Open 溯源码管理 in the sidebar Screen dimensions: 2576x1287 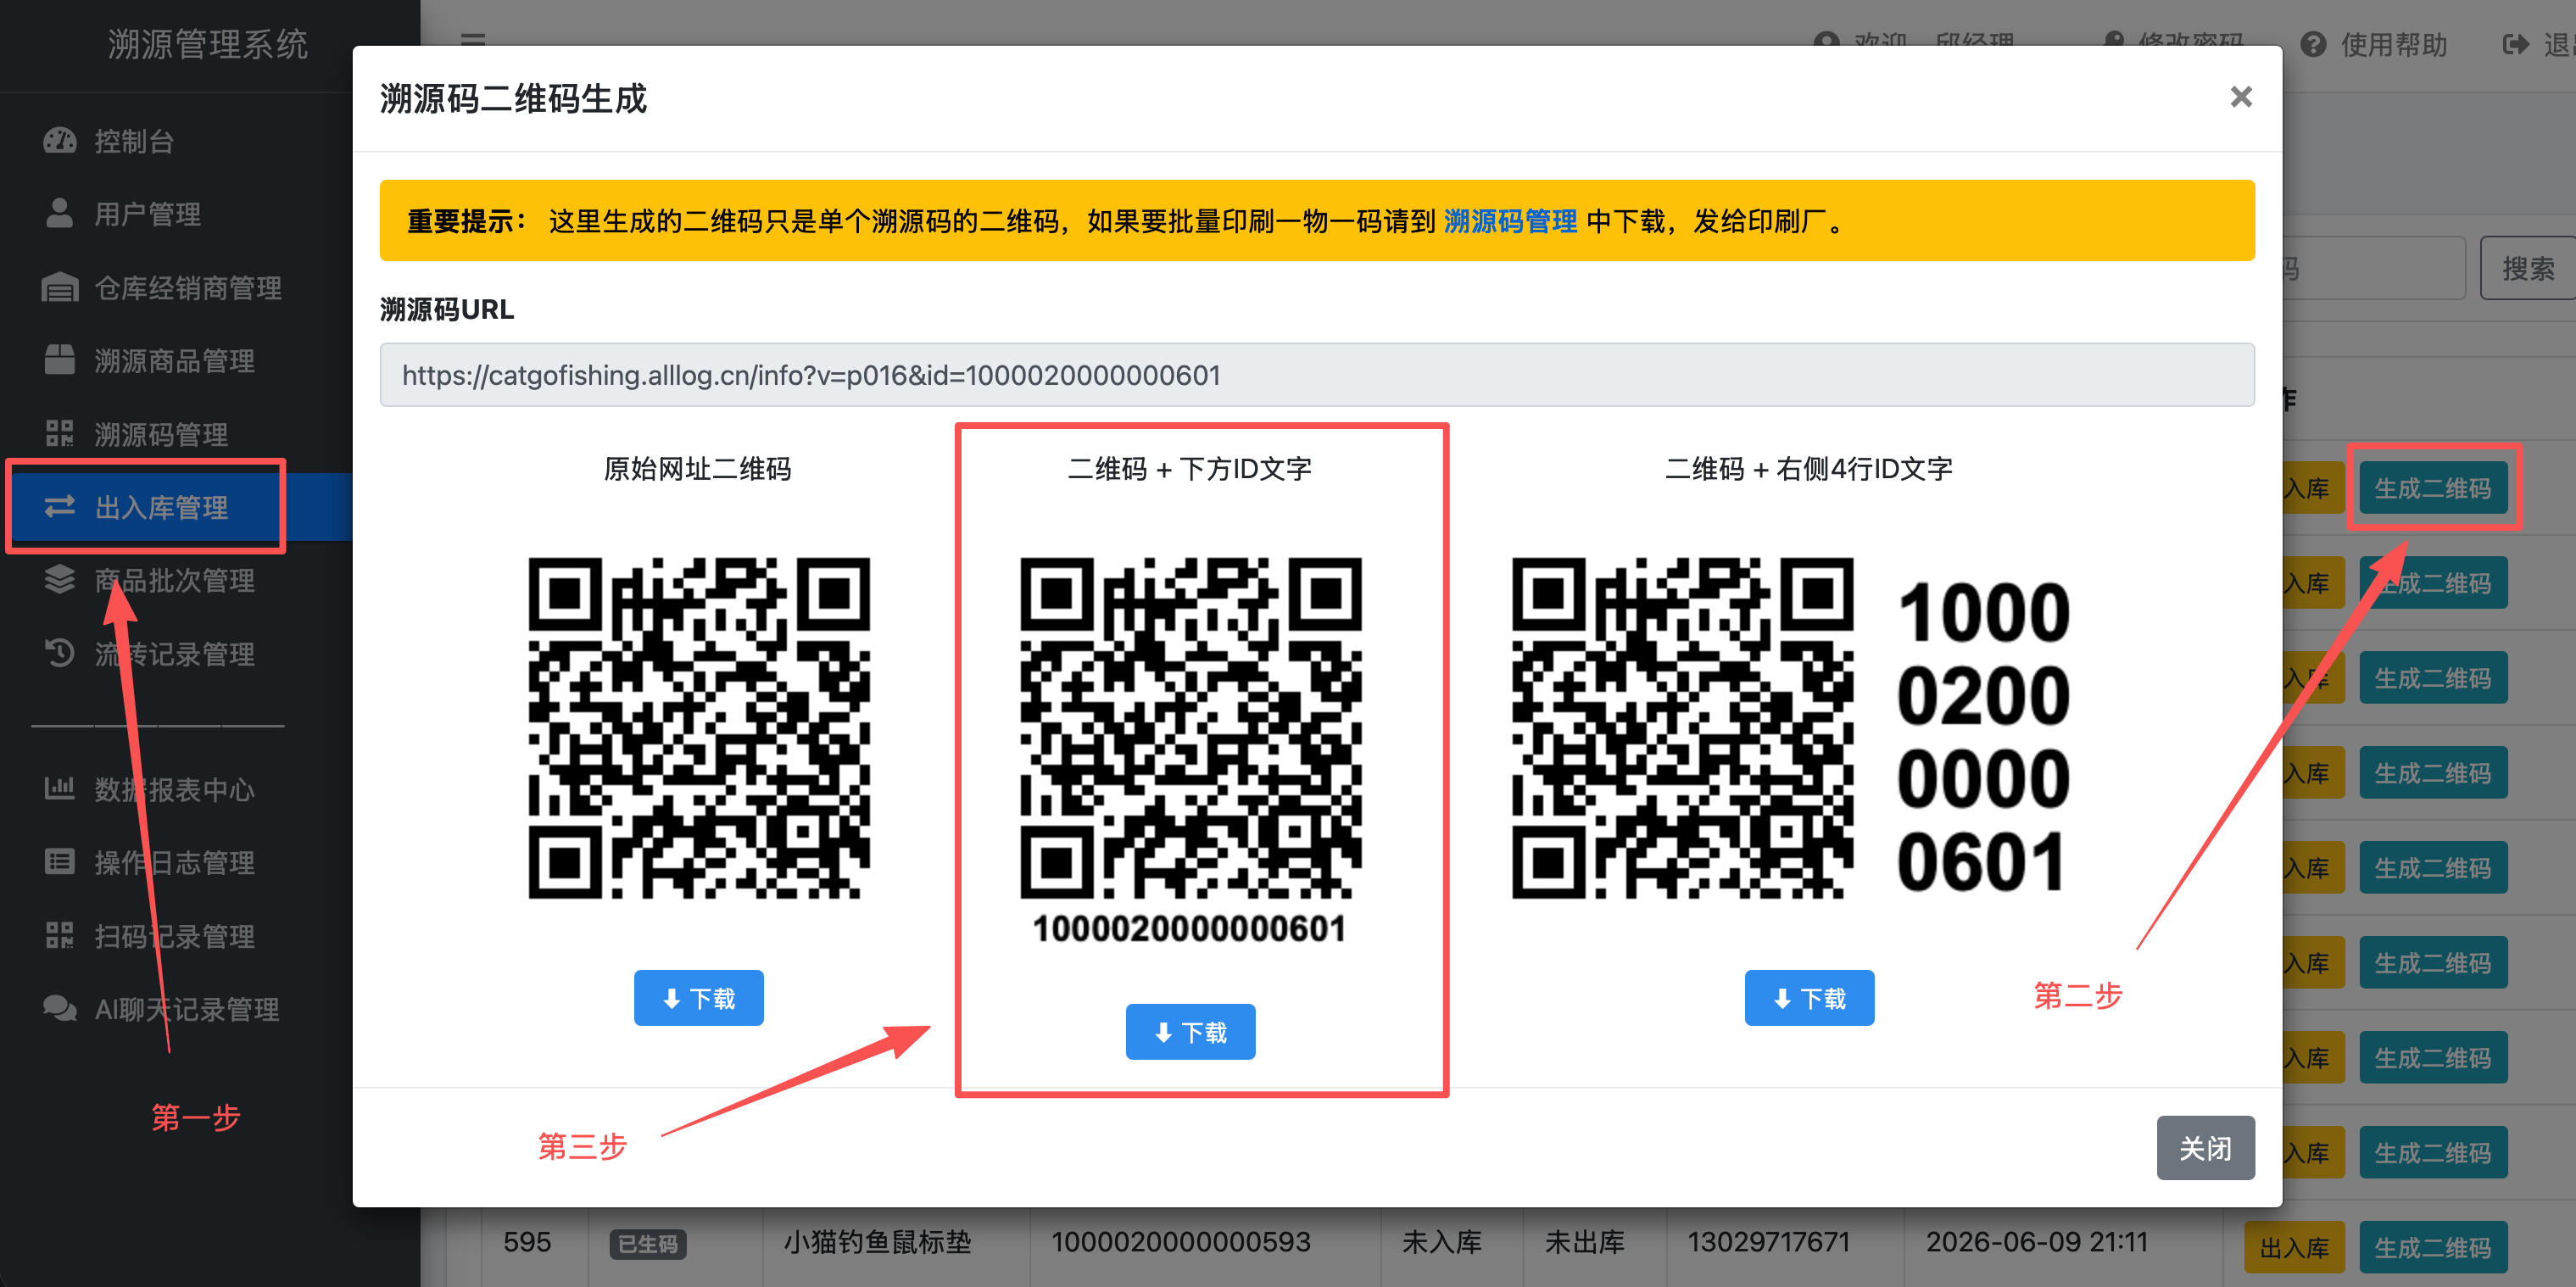click(161, 434)
